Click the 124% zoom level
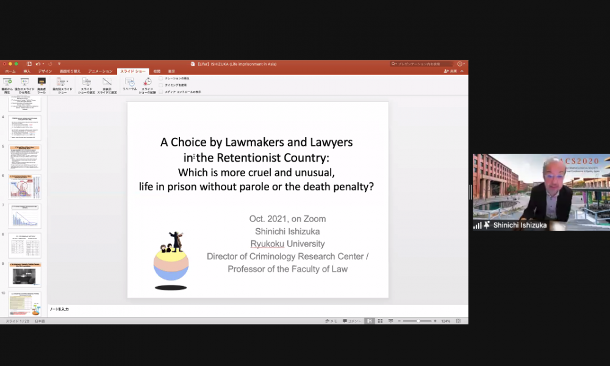The image size is (610, 366). [x=445, y=321]
